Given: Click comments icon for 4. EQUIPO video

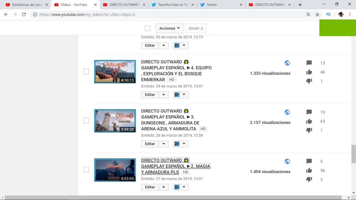Looking at the screenshot, I should [x=309, y=63].
